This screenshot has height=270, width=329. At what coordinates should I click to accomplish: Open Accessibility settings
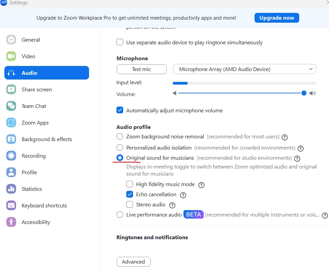(47, 222)
